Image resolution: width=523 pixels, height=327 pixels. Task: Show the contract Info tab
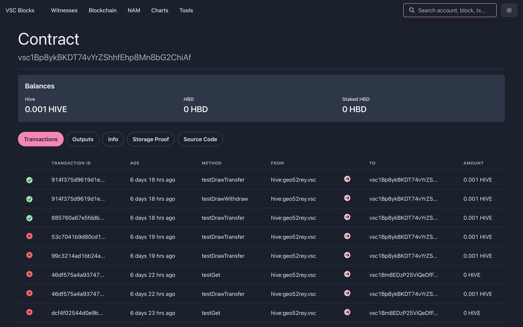click(113, 139)
